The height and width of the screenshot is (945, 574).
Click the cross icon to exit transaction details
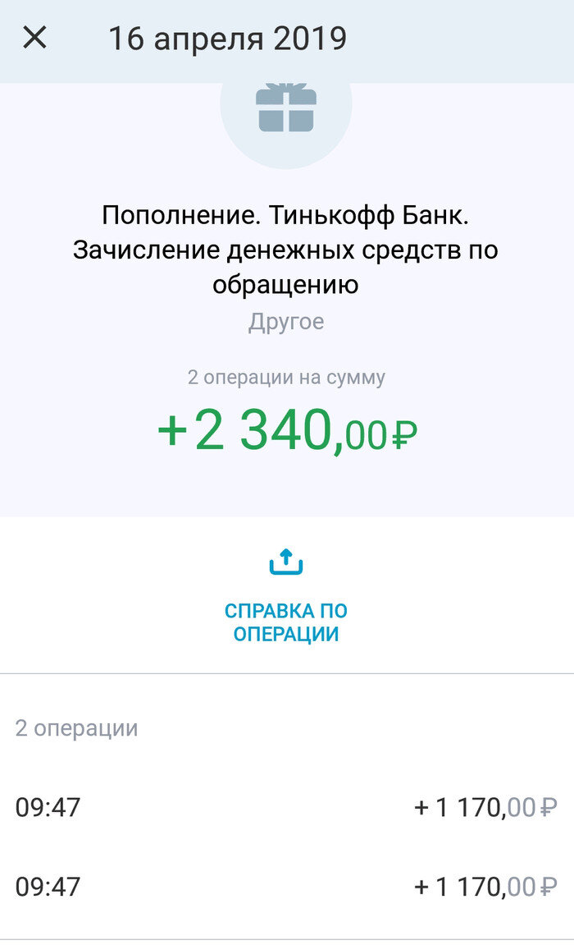[x=34, y=38]
